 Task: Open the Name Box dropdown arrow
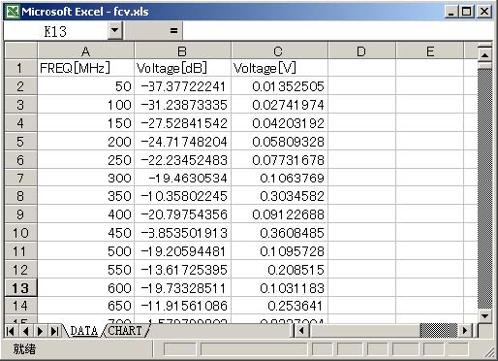114,30
